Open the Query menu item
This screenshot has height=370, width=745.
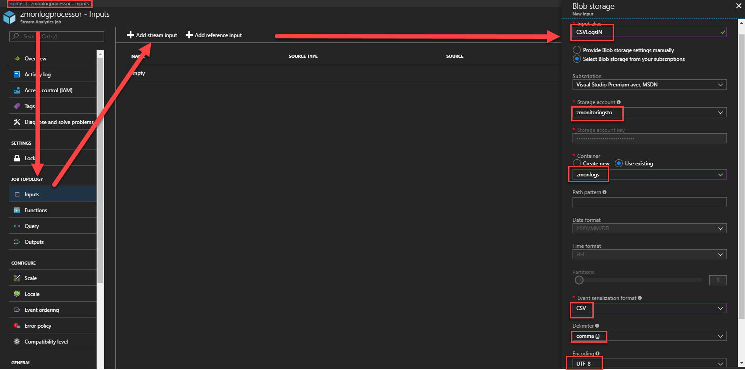53,226
